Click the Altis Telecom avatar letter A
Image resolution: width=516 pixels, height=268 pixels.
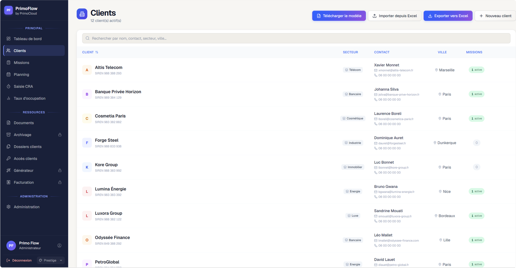(x=87, y=70)
